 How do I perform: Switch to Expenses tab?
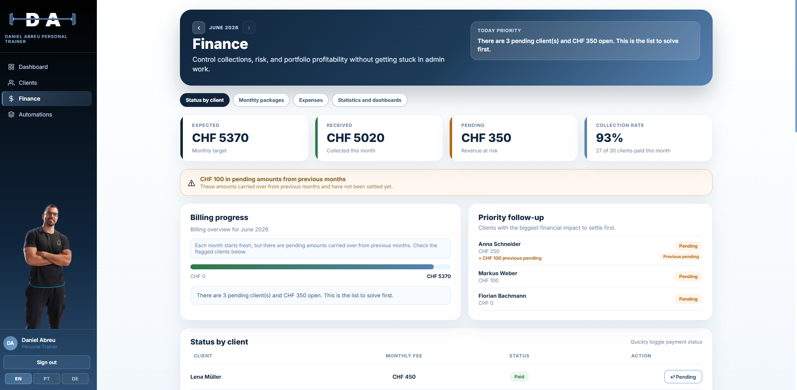[311, 100]
